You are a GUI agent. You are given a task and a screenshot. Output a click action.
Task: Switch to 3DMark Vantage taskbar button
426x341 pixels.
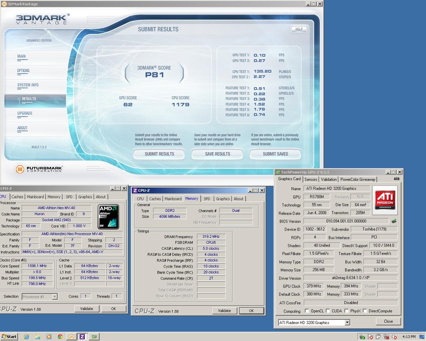(71, 337)
